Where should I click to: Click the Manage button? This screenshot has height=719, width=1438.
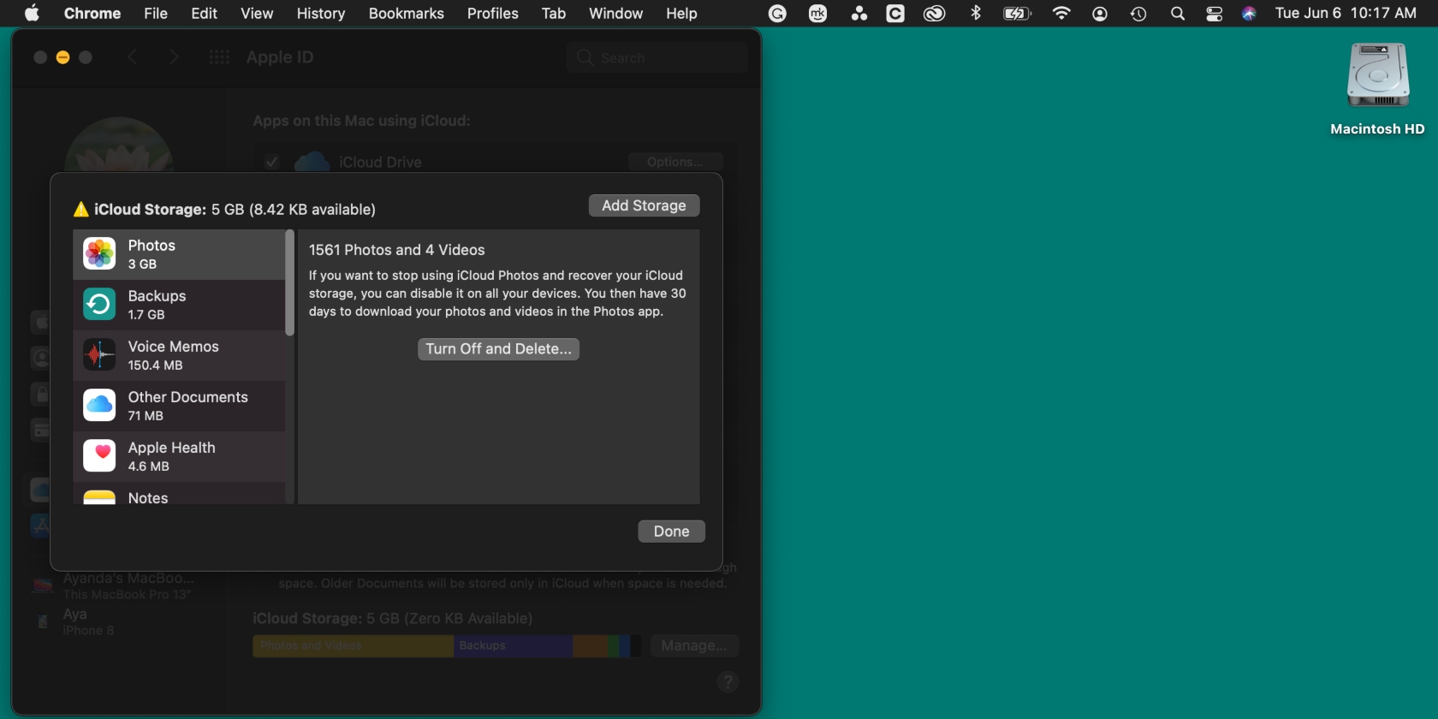pyautogui.click(x=694, y=645)
